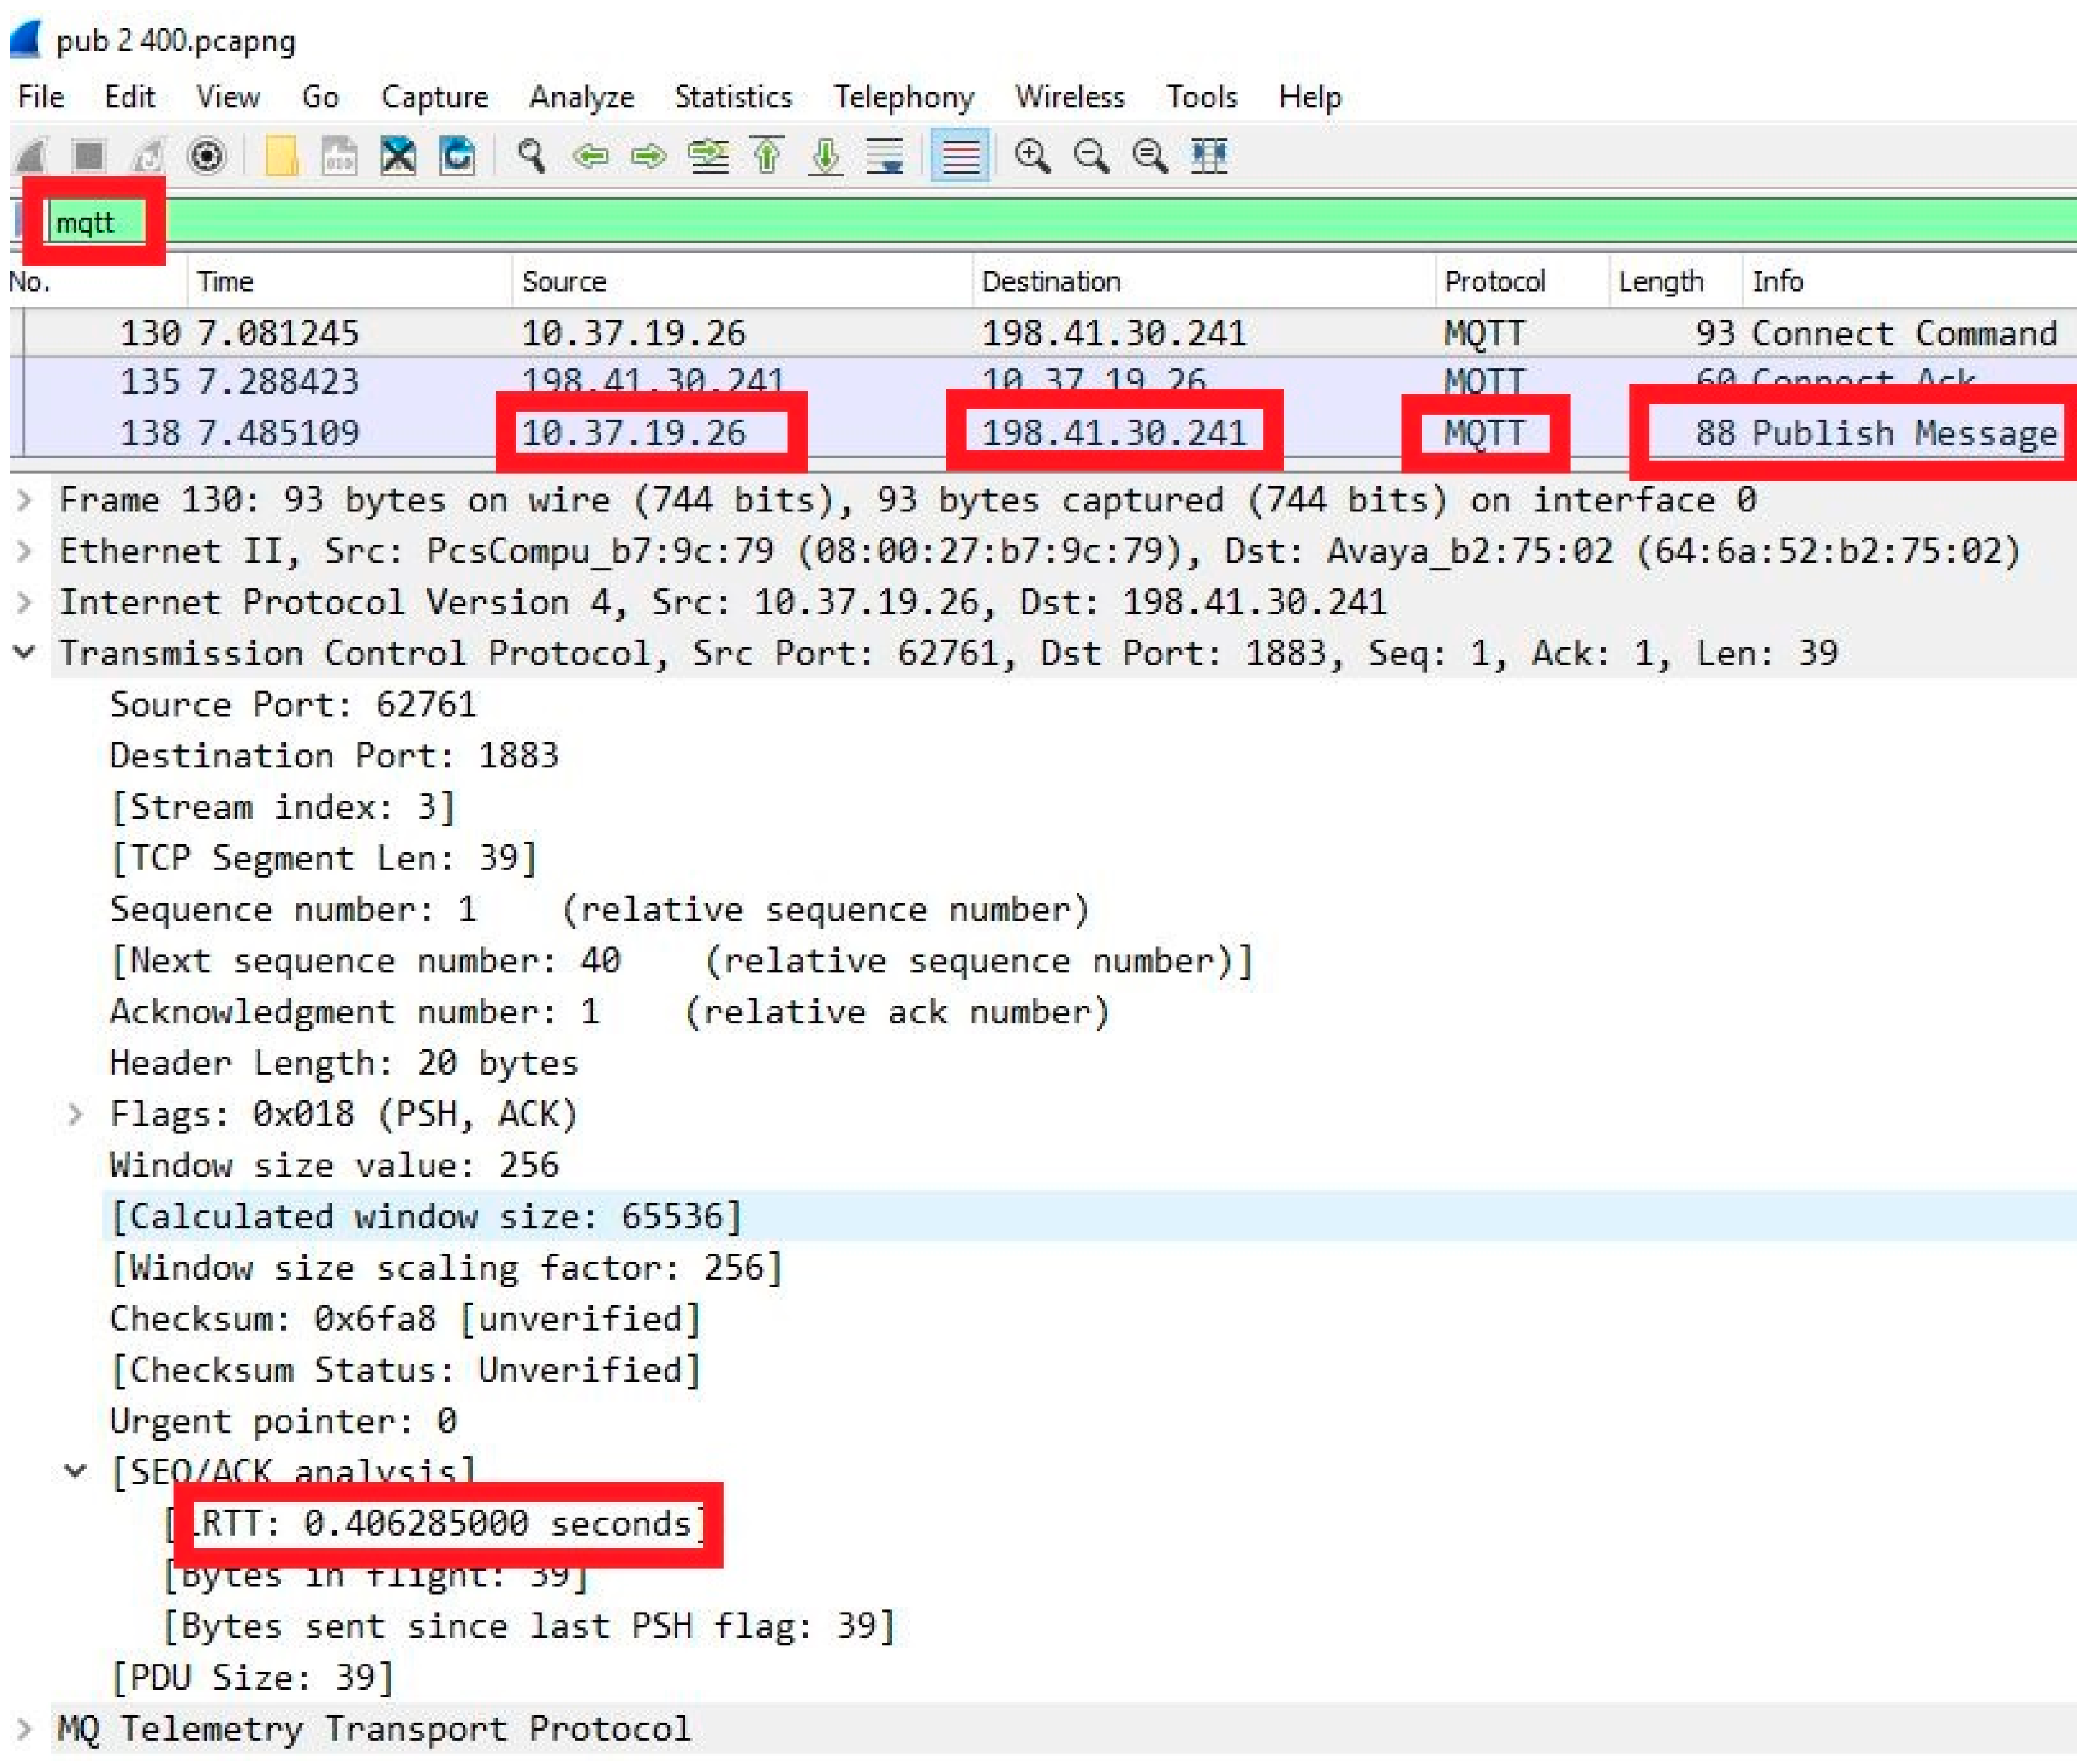Collapse the SEQ/ACK analysis node
The image size is (2087, 1764).
(x=76, y=1471)
